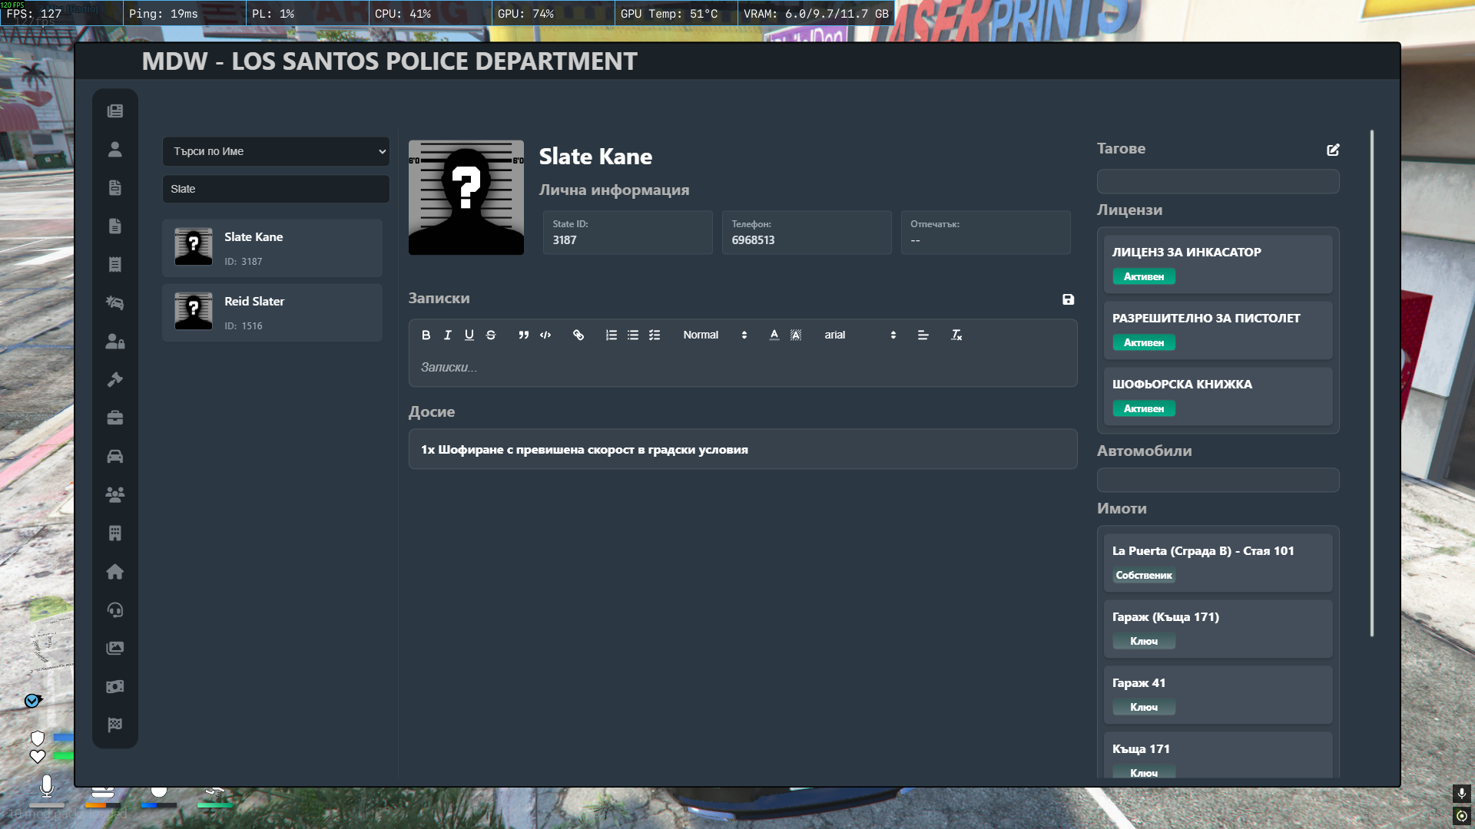Open the home properties sidebar icon
Screen dimensions: 1475x829
tap(115, 571)
